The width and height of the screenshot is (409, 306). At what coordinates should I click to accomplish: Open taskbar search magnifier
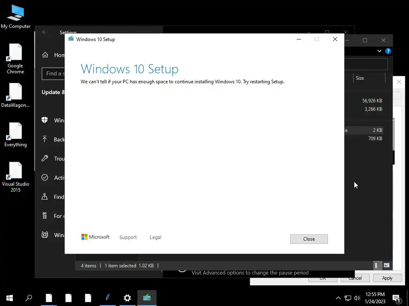(x=29, y=298)
